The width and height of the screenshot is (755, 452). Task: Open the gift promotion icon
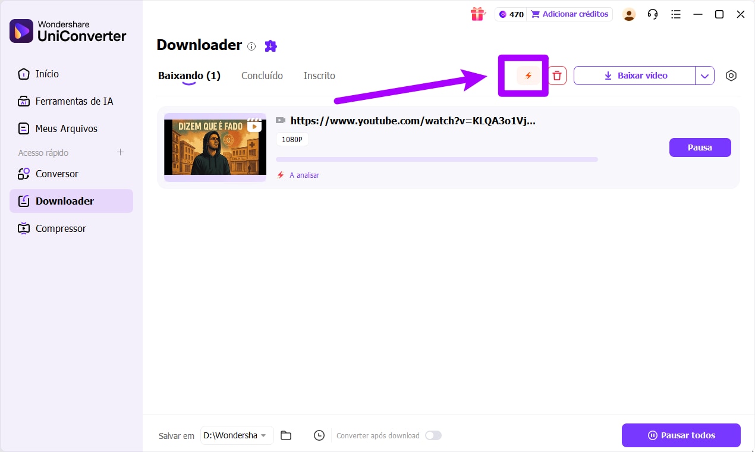tap(477, 14)
